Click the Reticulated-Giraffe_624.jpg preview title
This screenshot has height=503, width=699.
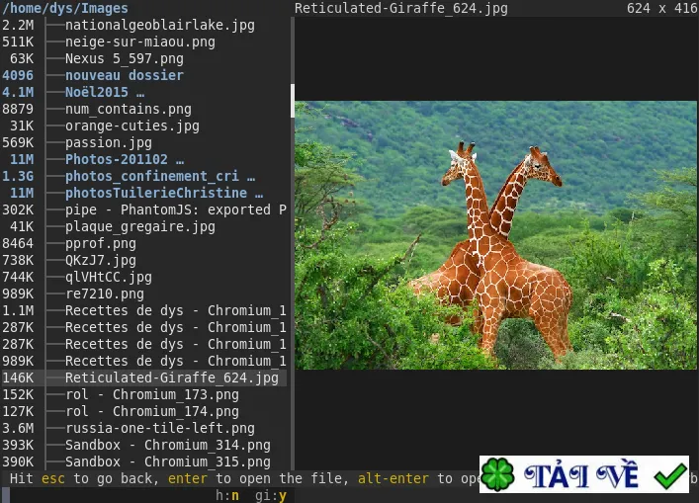click(x=400, y=9)
